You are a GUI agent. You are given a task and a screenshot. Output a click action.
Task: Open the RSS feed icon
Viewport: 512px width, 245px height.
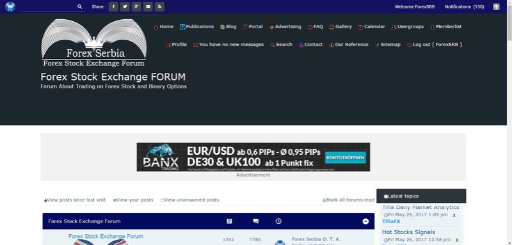[159, 6]
